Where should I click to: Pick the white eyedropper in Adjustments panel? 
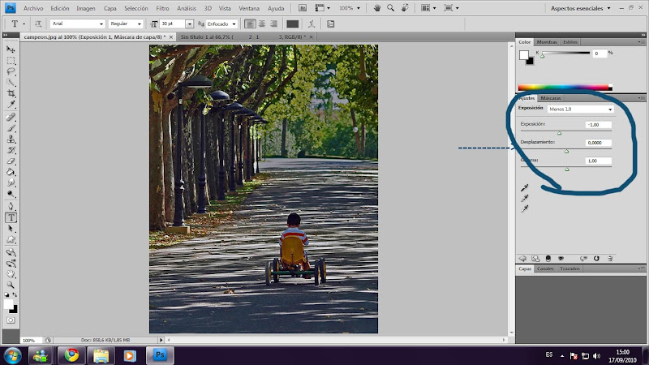click(525, 208)
